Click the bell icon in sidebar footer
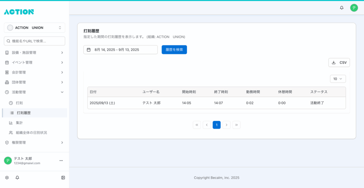The width and height of the screenshot is (364, 188). (17, 178)
